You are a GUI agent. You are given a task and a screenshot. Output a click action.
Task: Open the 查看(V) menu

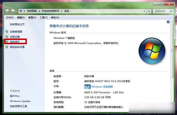[32, 18]
